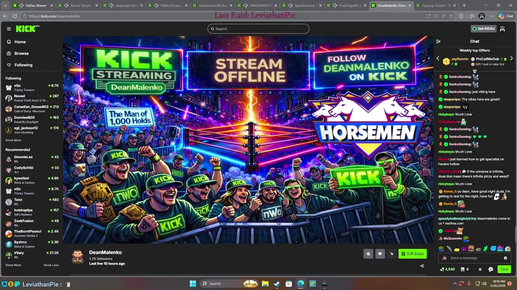Click the green Chat send button
517x290 pixels.
504,269
